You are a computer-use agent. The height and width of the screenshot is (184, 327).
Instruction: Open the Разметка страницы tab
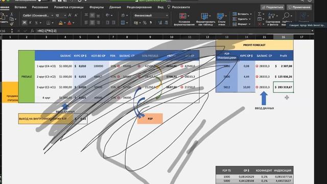click(69, 7)
